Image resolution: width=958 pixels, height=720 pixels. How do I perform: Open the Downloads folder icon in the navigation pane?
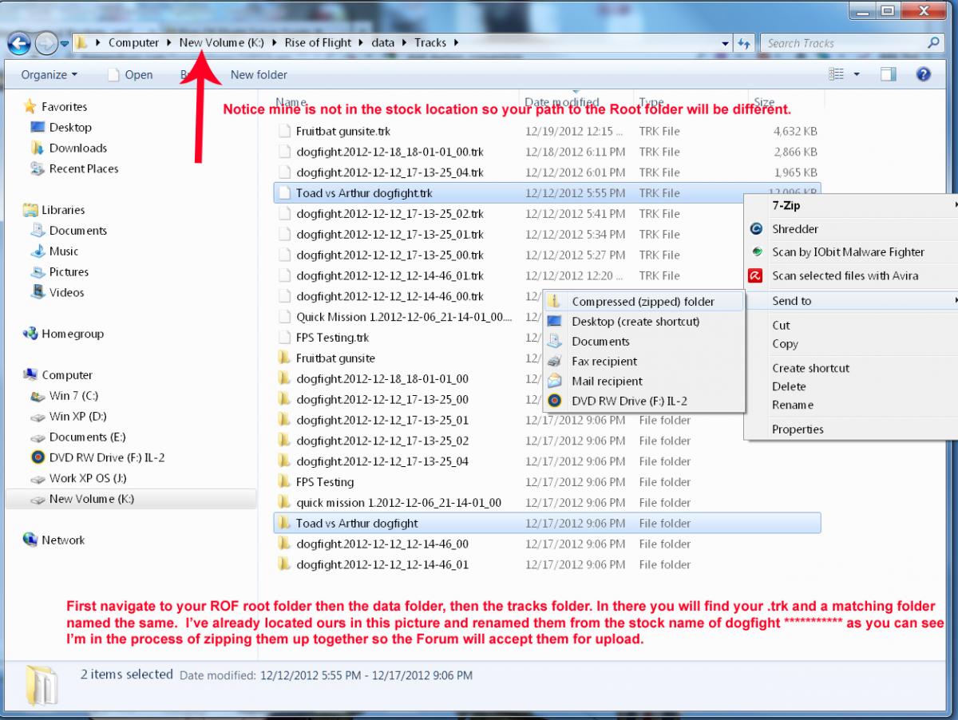point(38,148)
